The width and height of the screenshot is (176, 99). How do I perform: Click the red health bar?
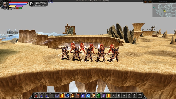tap(18, 2)
